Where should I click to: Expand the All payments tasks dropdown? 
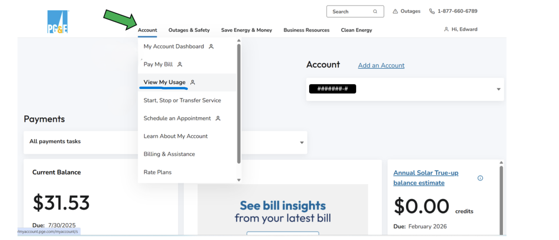pyautogui.click(x=165, y=142)
